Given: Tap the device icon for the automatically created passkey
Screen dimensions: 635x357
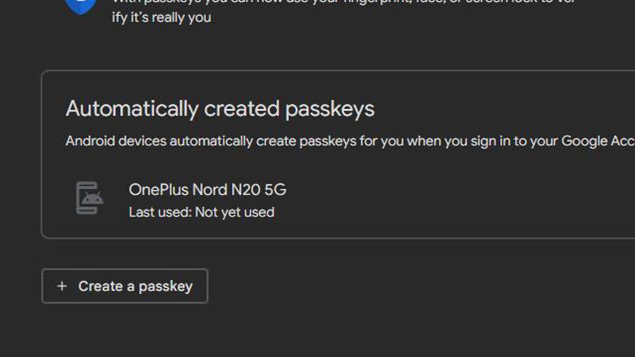Looking at the screenshot, I should [x=89, y=198].
